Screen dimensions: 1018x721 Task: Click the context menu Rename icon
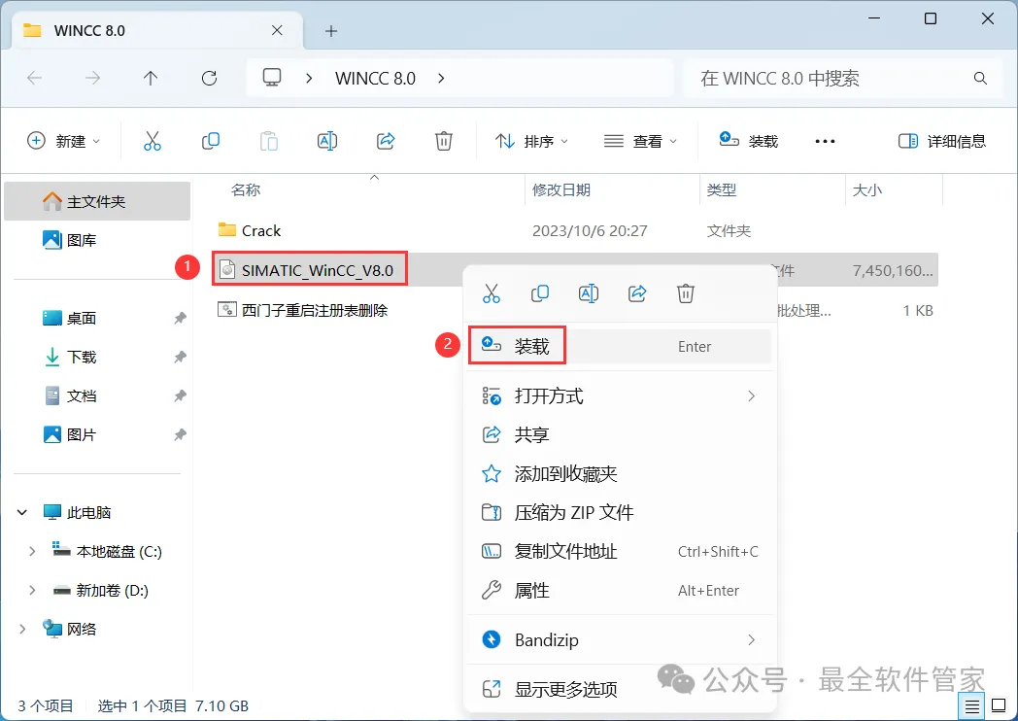click(589, 293)
